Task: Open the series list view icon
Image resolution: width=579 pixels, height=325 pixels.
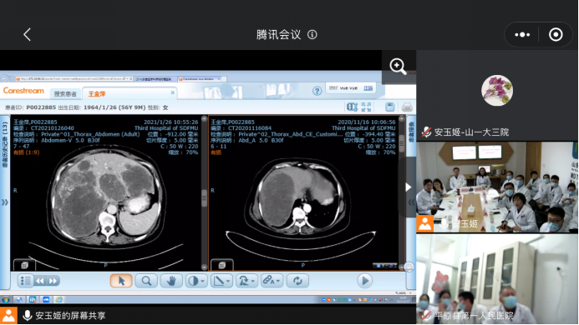Action: [25, 281]
